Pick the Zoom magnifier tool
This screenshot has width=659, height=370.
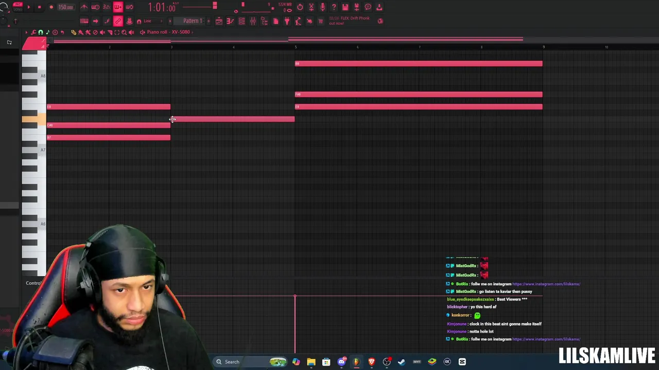(124, 32)
